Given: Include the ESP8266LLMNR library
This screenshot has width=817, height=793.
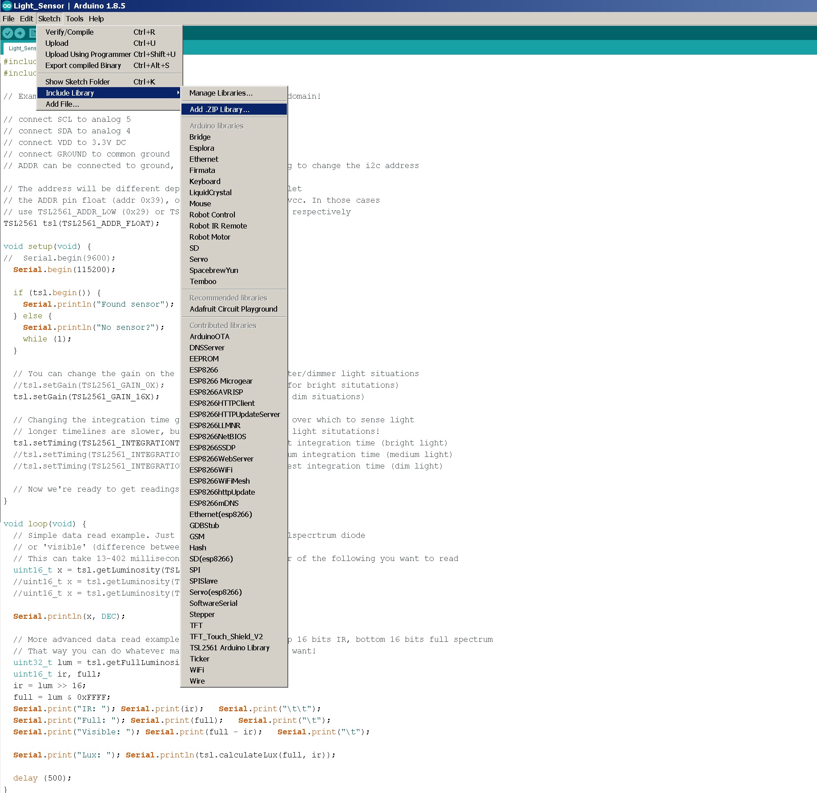Looking at the screenshot, I should click(x=234, y=425).
